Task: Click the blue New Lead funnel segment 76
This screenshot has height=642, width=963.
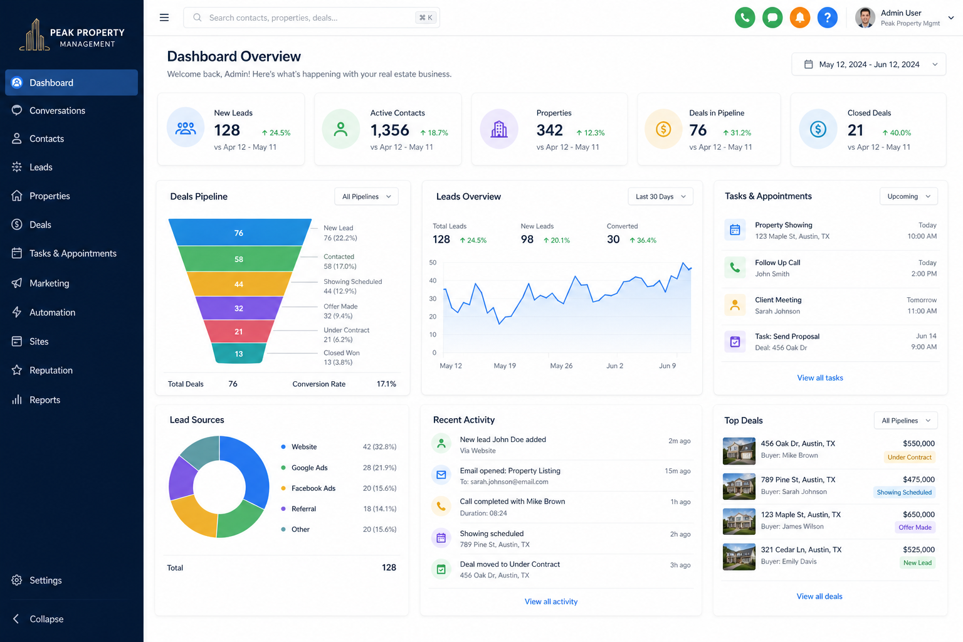Action: pos(239,233)
